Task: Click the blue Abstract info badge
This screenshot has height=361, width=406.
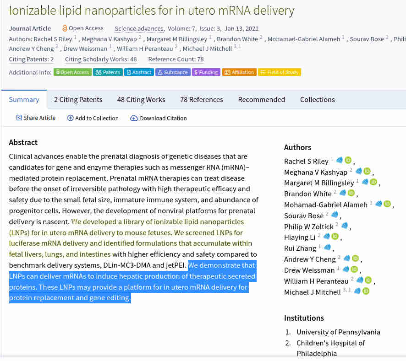Action: point(139,72)
